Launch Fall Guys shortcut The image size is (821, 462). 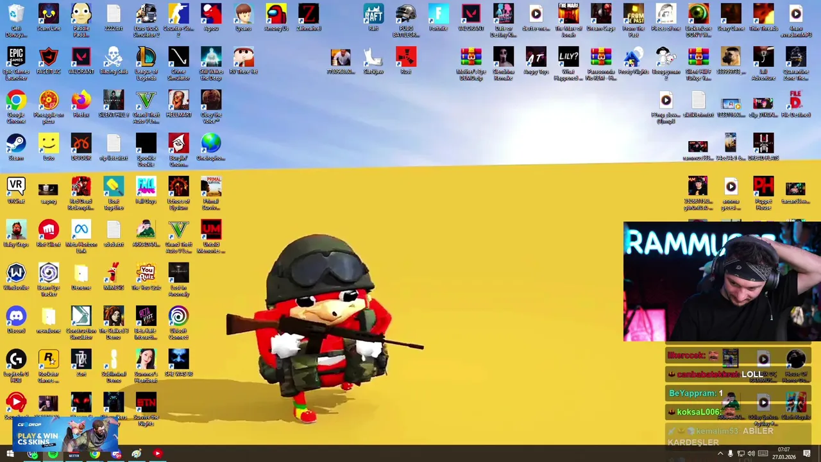point(146,191)
